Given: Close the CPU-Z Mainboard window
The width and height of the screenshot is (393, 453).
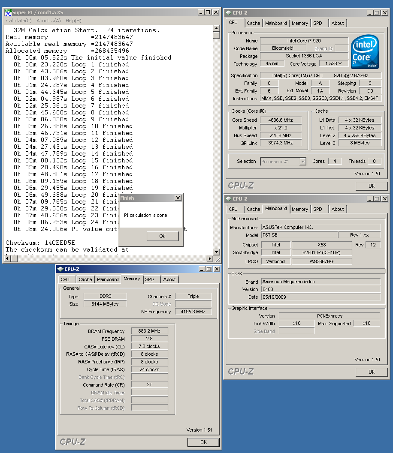Looking at the screenshot, I should 384,199.
